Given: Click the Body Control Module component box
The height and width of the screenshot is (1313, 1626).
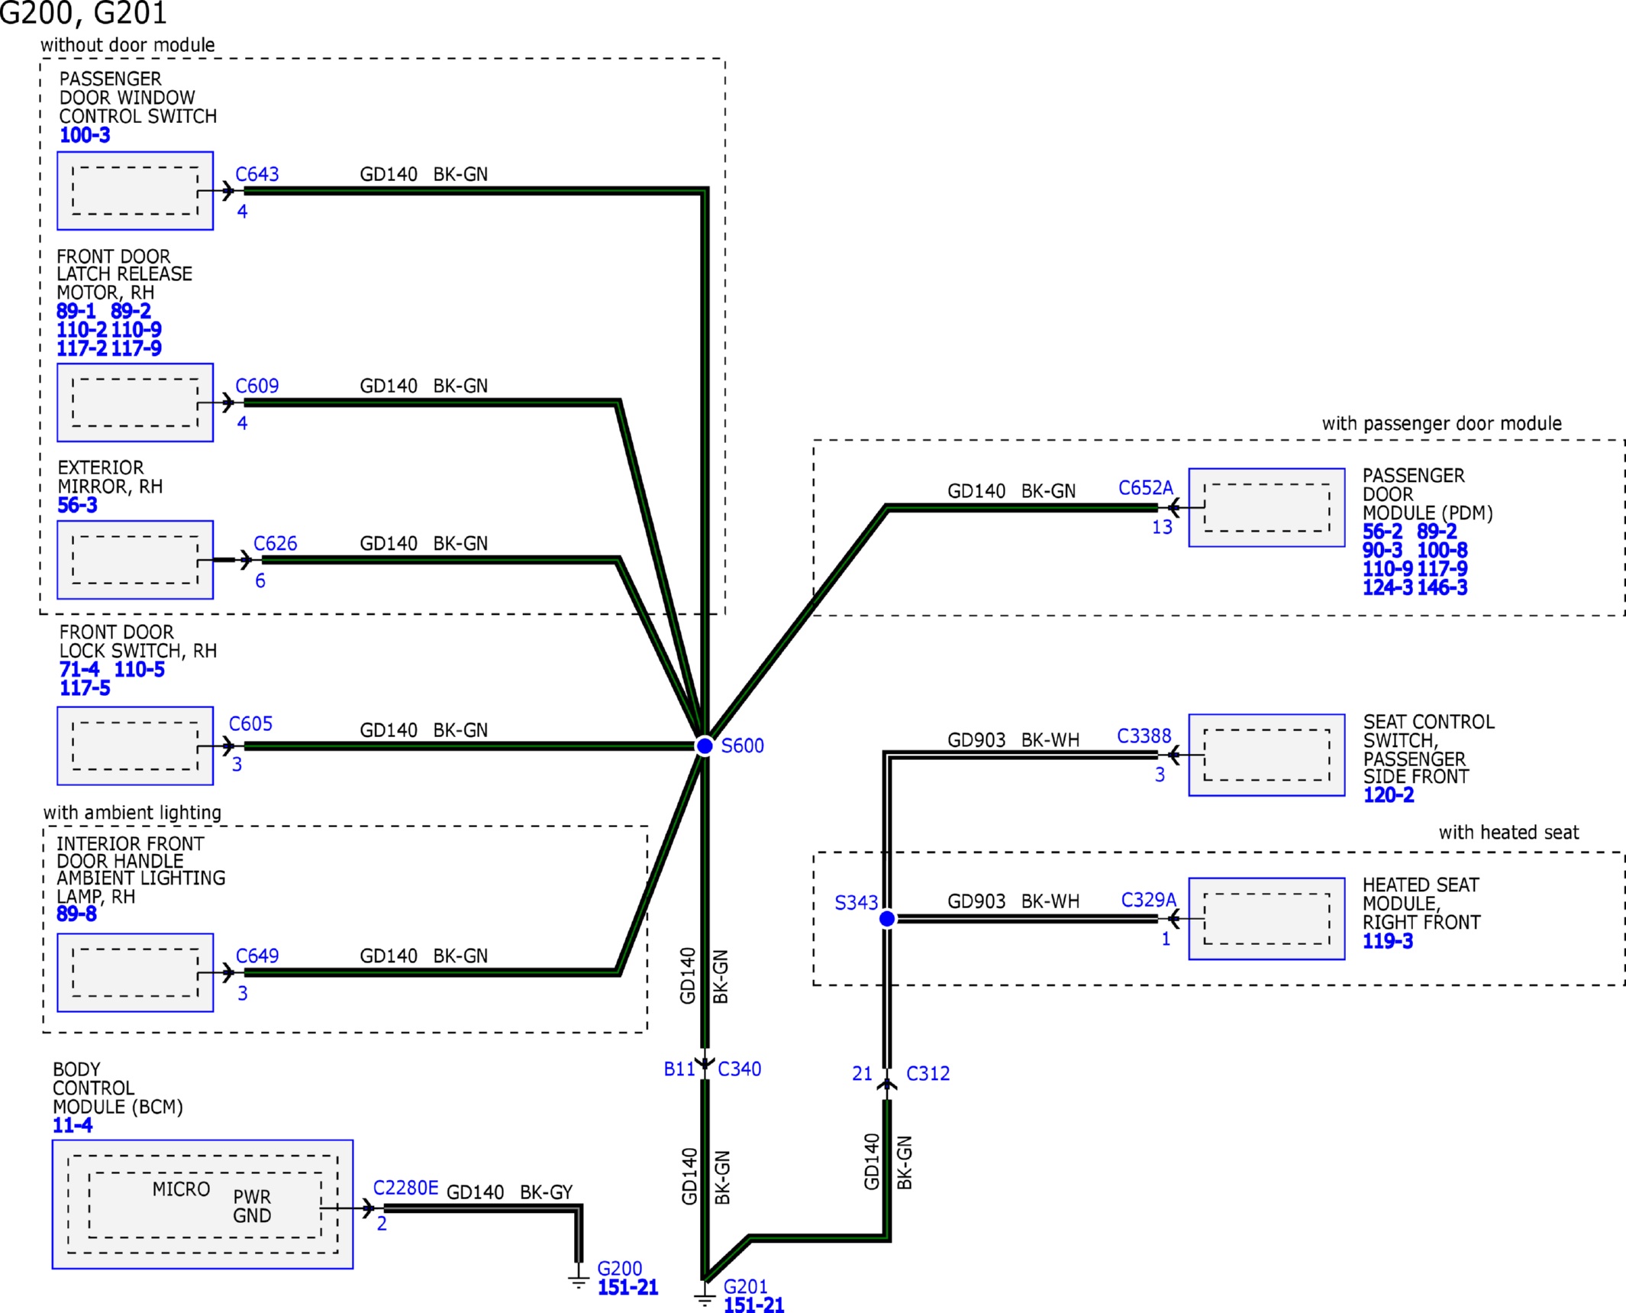Looking at the screenshot, I should pyautogui.click(x=202, y=1205).
